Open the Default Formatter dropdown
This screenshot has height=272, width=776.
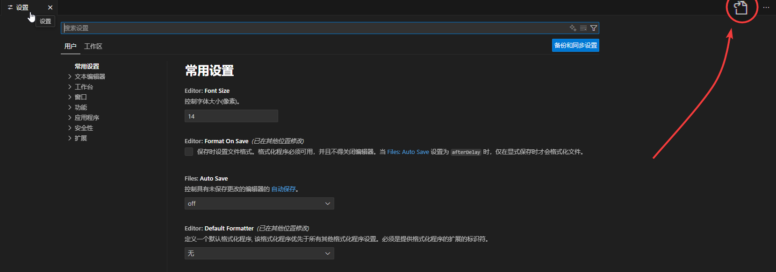[259, 253]
